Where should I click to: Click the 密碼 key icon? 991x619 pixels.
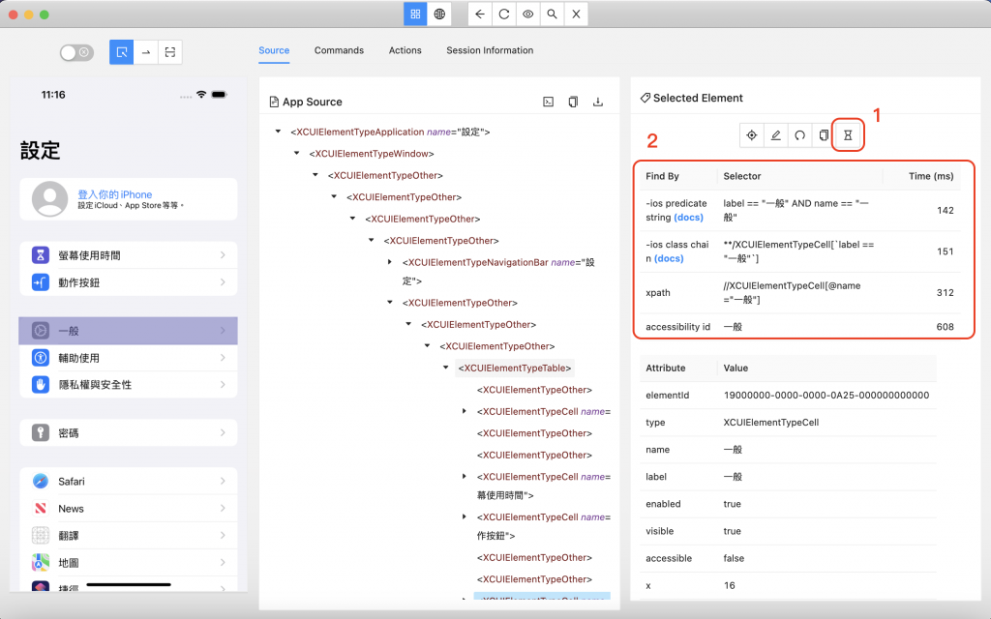[41, 432]
